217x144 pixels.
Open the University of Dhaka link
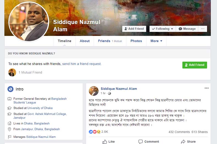[40, 108]
